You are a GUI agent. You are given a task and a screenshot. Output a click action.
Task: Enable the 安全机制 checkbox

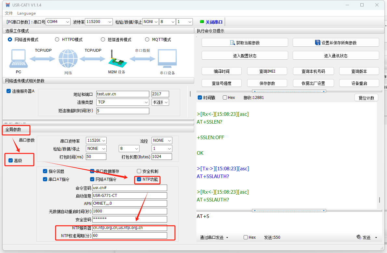[x=139, y=171]
